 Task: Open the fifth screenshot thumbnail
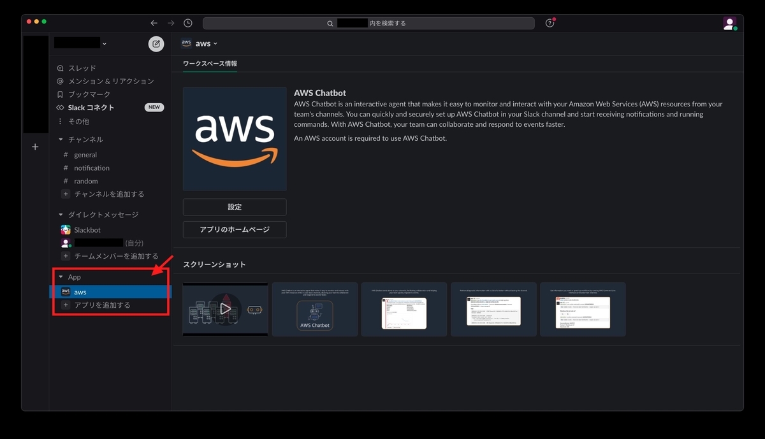pyautogui.click(x=583, y=309)
